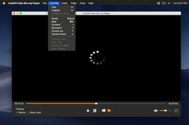Click the circular status icon in the menu bar
The width and height of the screenshot is (189, 125).
pos(158,3)
